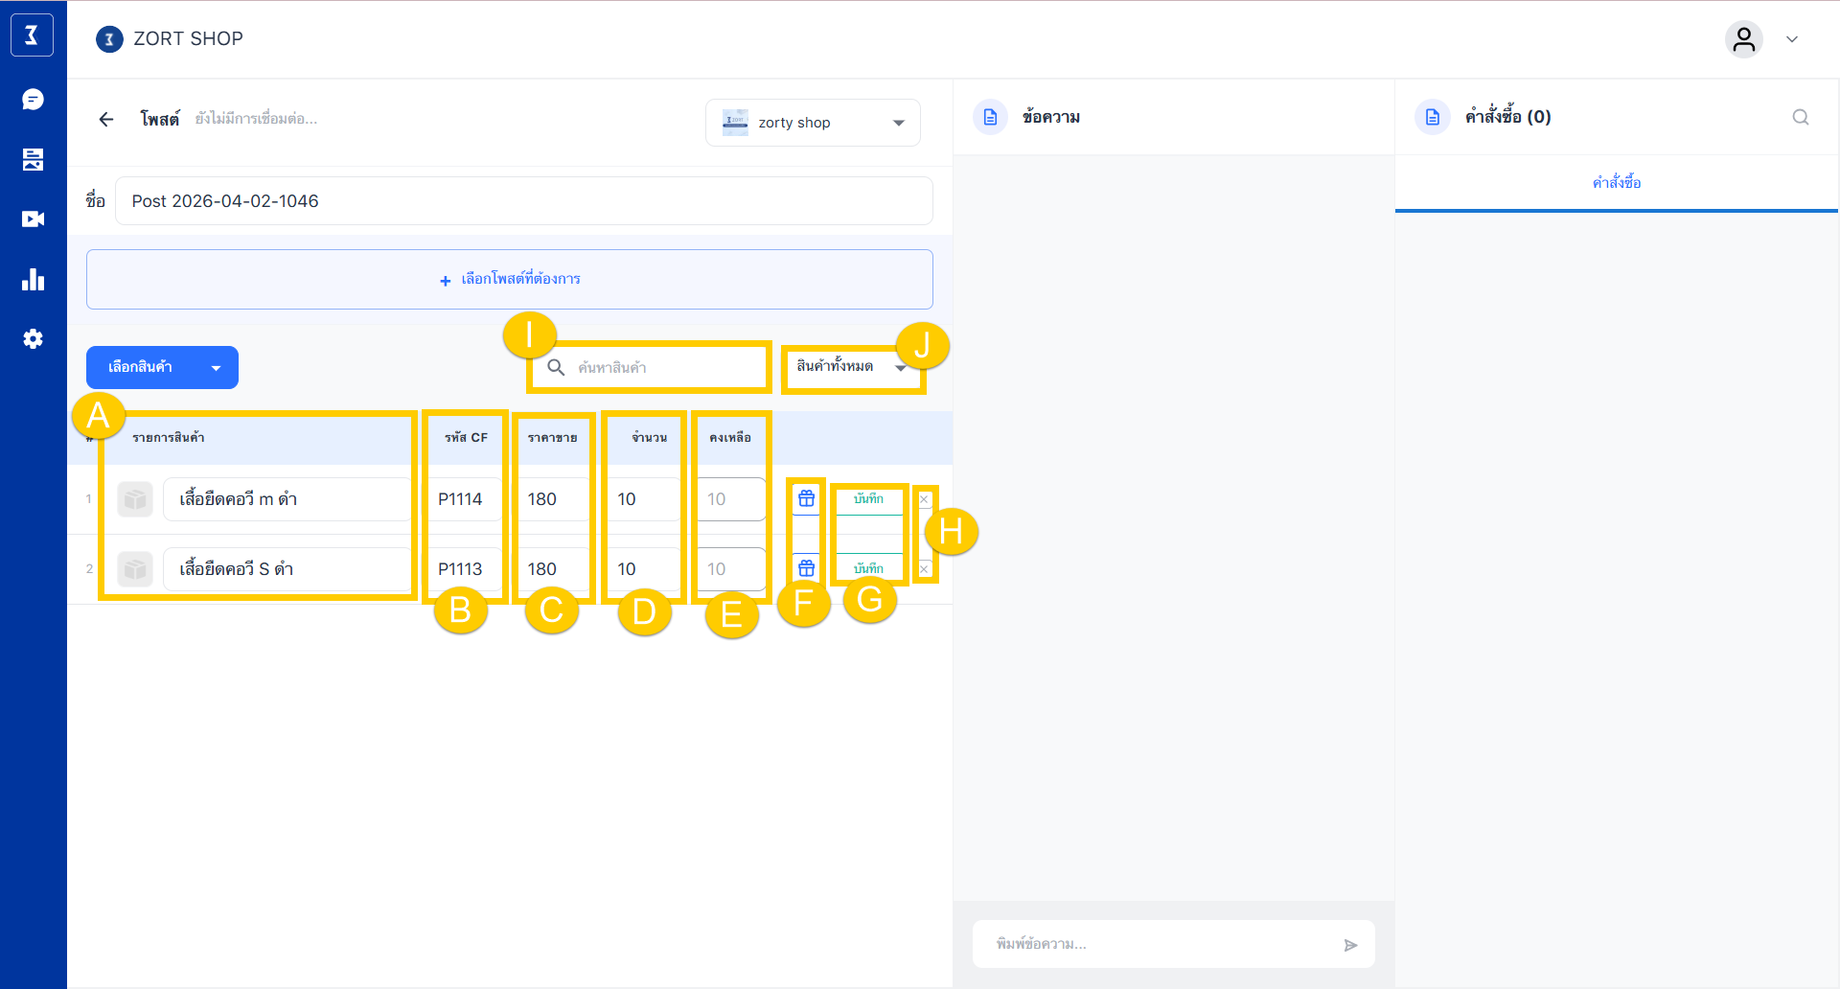Click the send message arrow icon
This screenshot has height=989, width=1840.
(x=1350, y=945)
